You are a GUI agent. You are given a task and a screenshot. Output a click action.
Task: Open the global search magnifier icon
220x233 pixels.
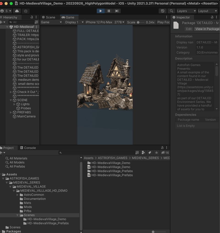(x=171, y=11)
